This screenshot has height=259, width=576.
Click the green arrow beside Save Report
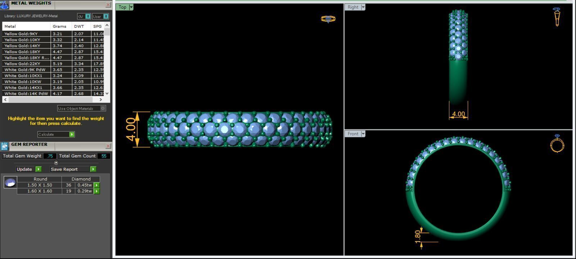coord(93,169)
